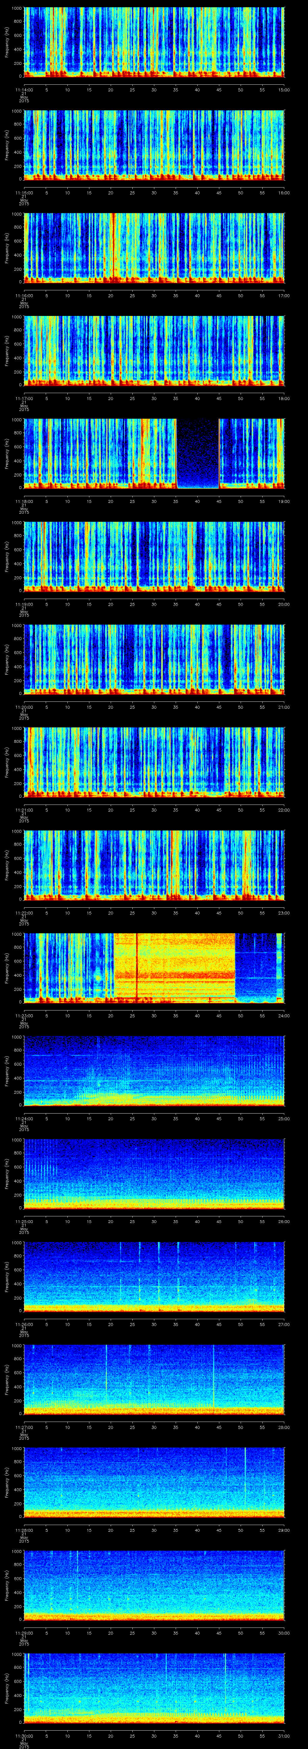Click the "15:00" end time label
The height and width of the screenshot is (1749, 308).
pos(284,90)
